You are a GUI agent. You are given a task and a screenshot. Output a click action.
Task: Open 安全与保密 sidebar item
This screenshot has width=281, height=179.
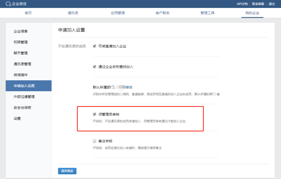[x=23, y=108]
